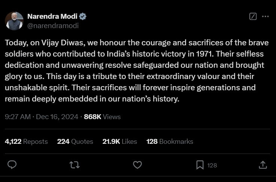The width and height of the screenshot is (276, 182).
Task: Open the three-dot More options menu
Action: click(x=265, y=16)
